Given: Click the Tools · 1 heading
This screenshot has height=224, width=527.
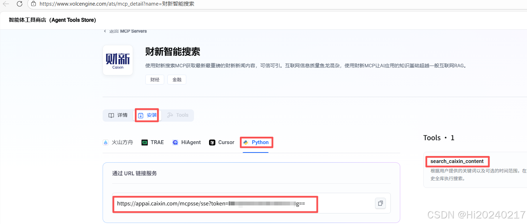Looking at the screenshot, I should click(439, 138).
